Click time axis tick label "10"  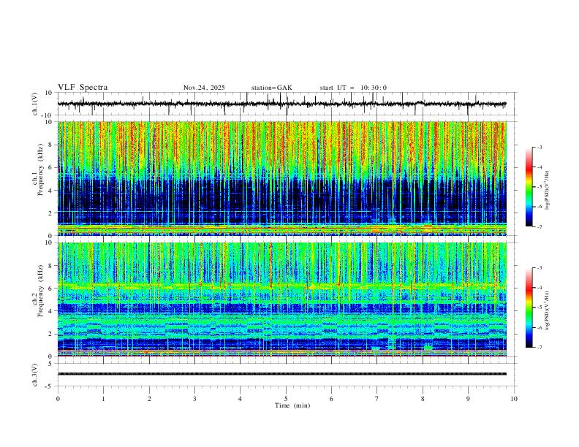514,399
